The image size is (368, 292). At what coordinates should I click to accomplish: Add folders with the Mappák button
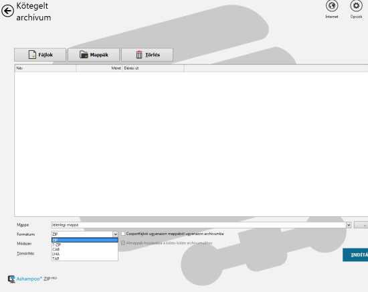(94, 55)
